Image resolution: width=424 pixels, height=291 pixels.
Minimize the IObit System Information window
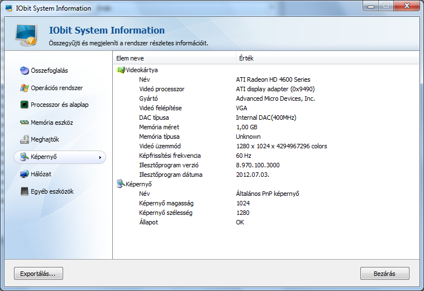[371, 6]
